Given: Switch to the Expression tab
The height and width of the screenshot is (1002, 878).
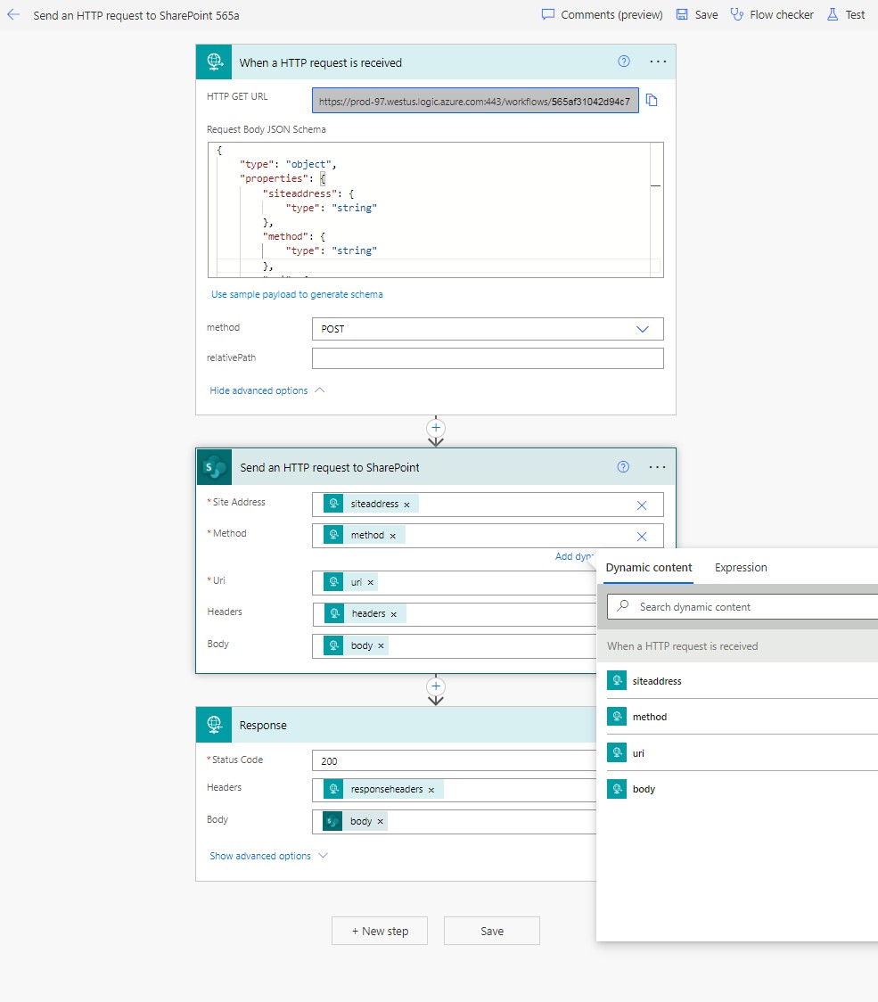Looking at the screenshot, I should coord(741,568).
